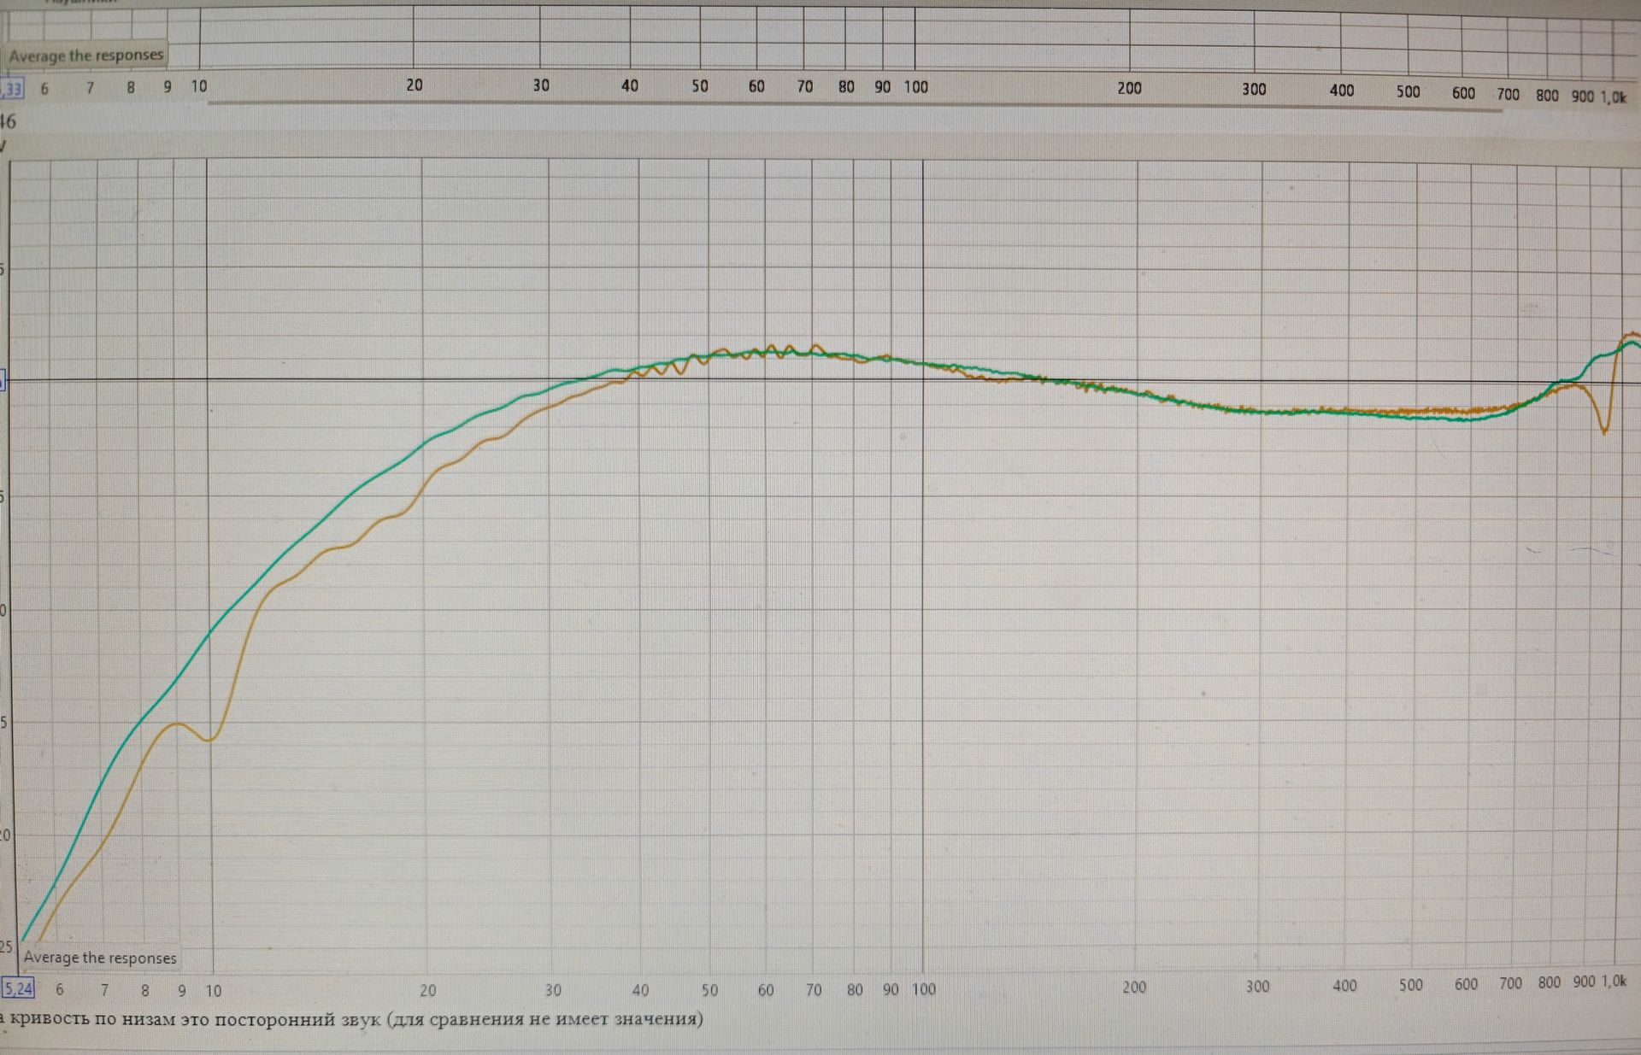Click the orange curve notch near 950 Hz
1641x1055 pixels.
(1604, 430)
